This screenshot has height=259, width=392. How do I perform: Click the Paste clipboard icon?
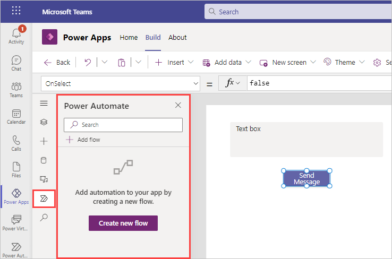click(122, 63)
